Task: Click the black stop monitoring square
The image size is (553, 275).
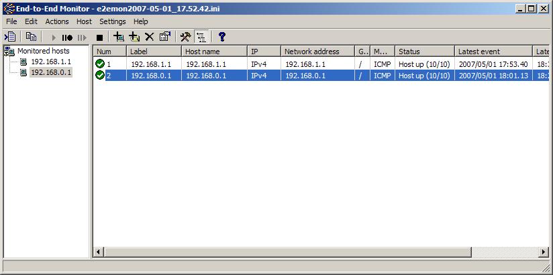Action: click(100, 37)
